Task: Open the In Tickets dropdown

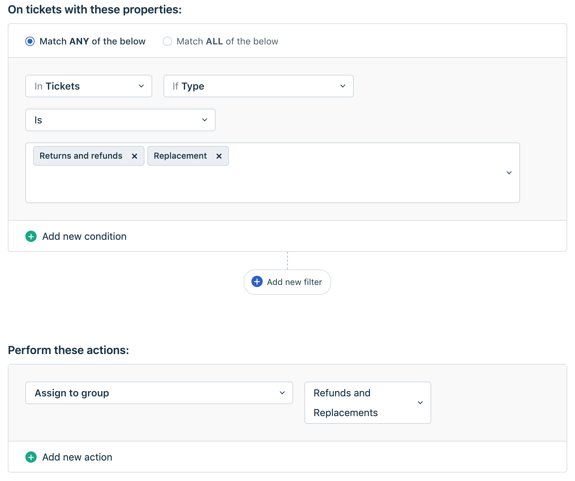Action: pyautogui.click(x=88, y=86)
